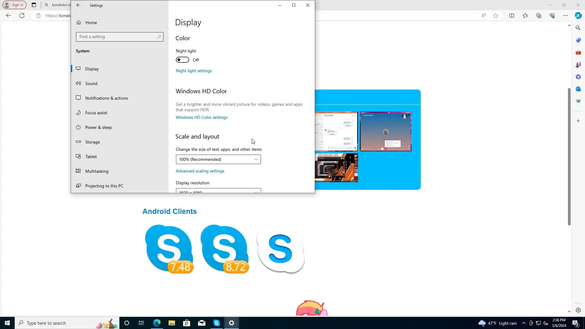Select Sound in the Settings sidebar

(91, 83)
